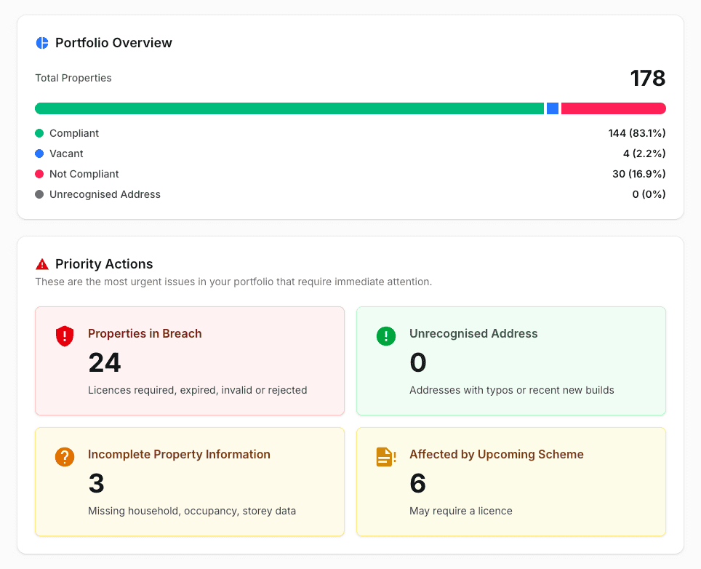This screenshot has height=569, width=701.
Task: Click the green Compliant legend dot
Action: (39, 133)
